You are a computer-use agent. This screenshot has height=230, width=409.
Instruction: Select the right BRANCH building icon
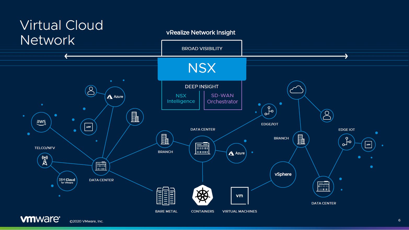301,139
